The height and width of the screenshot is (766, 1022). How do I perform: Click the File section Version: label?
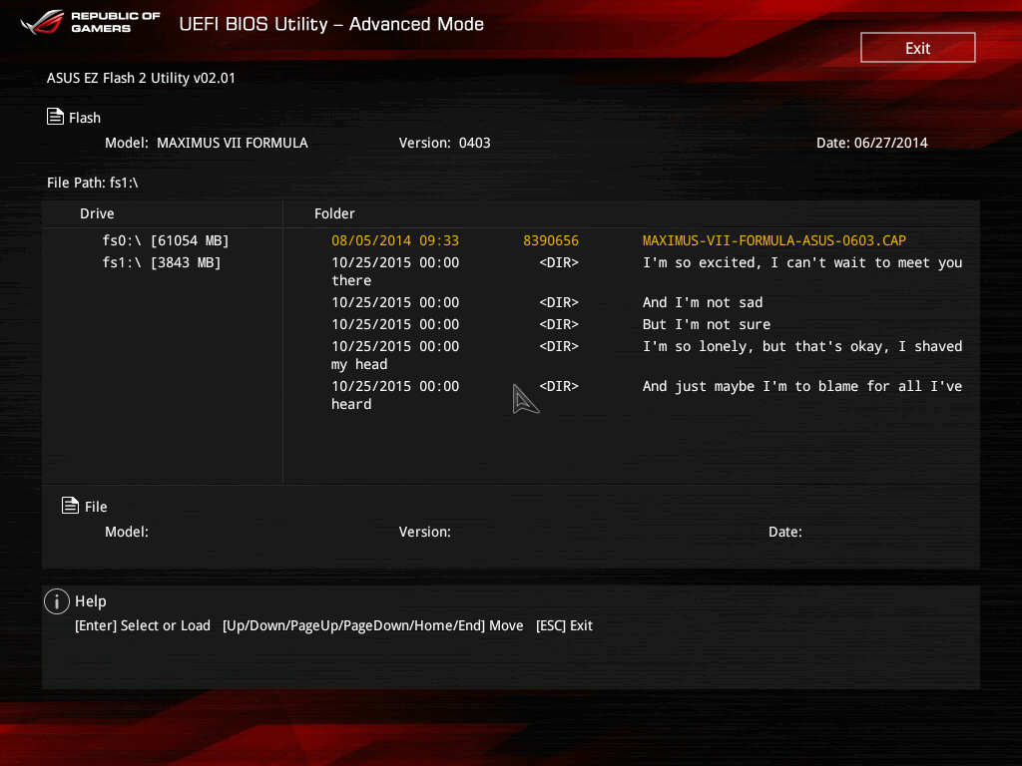(424, 532)
